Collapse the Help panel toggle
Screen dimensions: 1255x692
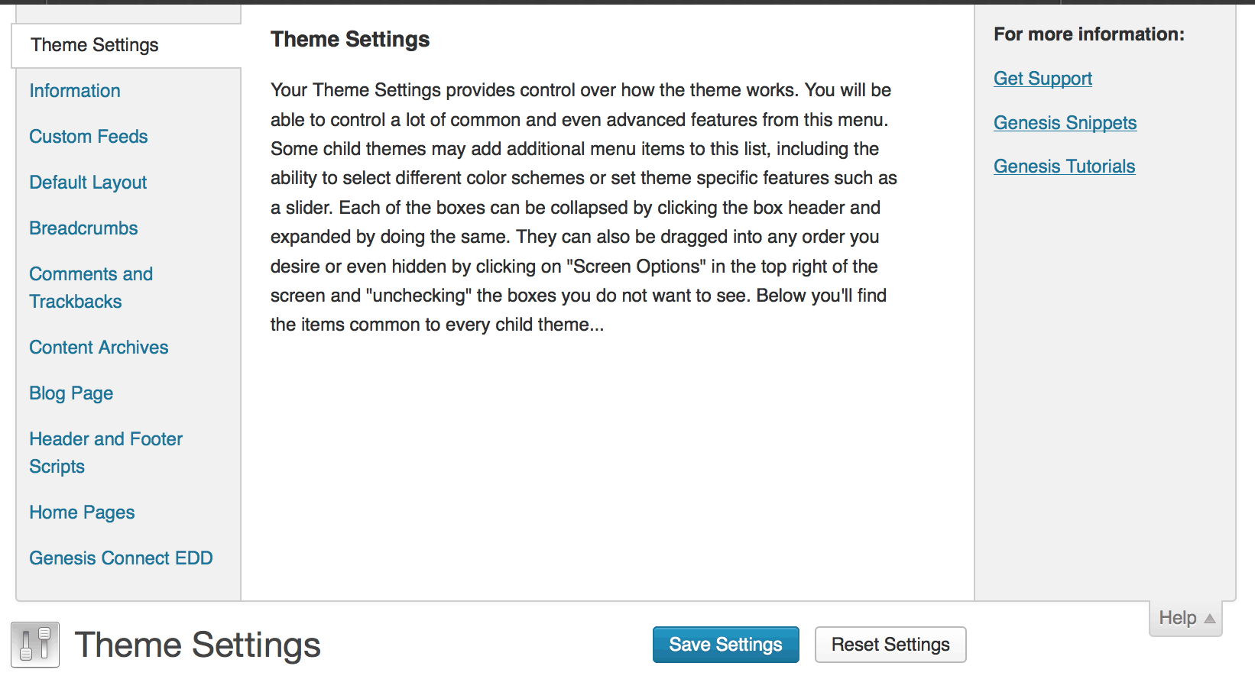point(1185,618)
